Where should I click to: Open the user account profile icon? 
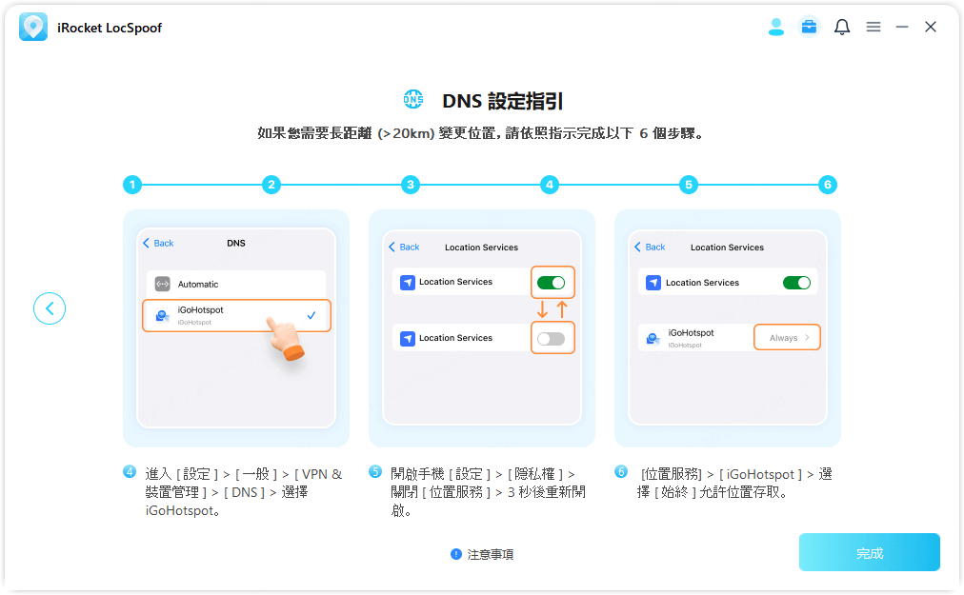[776, 27]
